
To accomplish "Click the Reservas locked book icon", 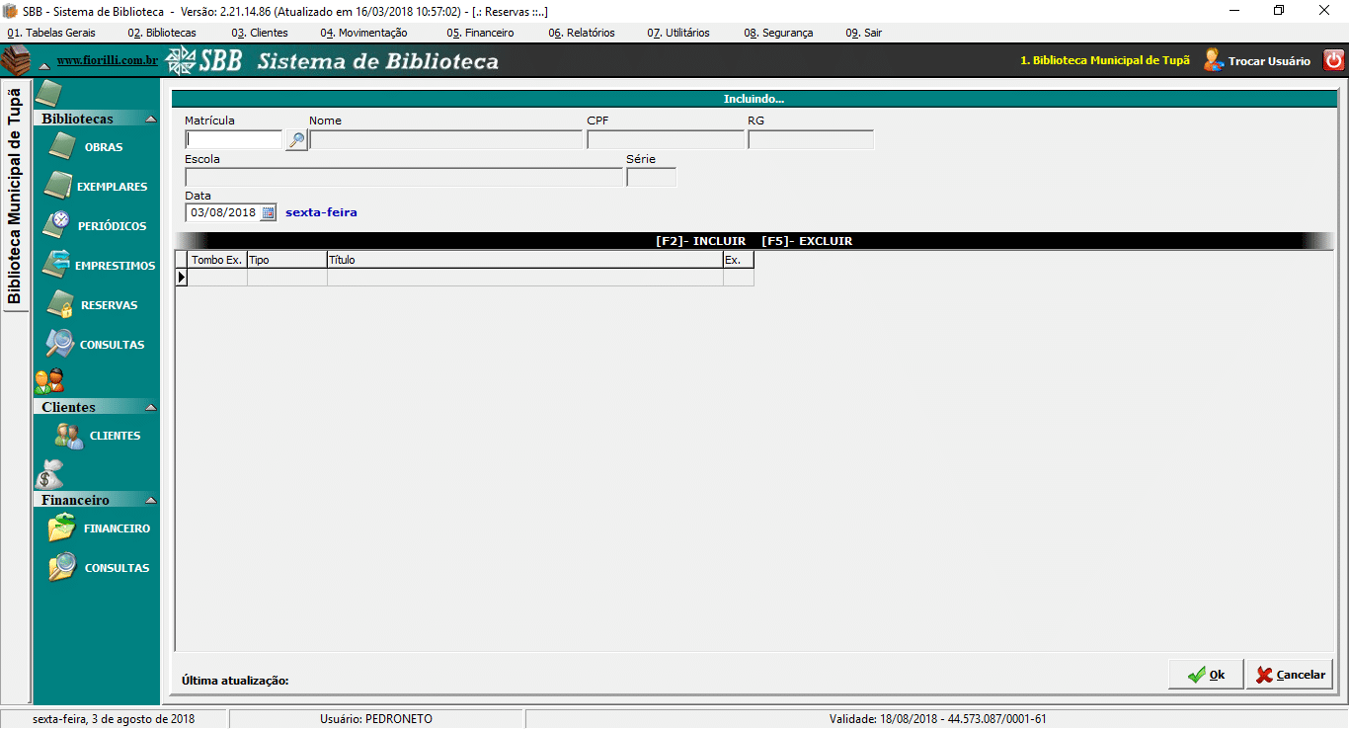I will tap(60, 305).
